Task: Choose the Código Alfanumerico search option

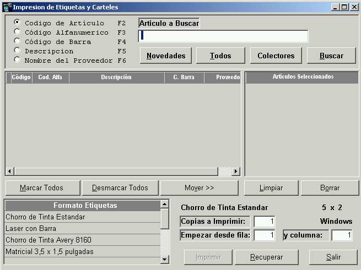Action: point(17,32)
